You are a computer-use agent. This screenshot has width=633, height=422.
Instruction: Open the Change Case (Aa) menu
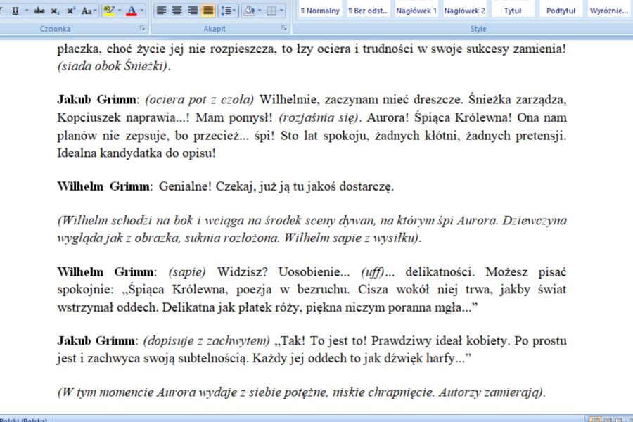tap(89, 11)
